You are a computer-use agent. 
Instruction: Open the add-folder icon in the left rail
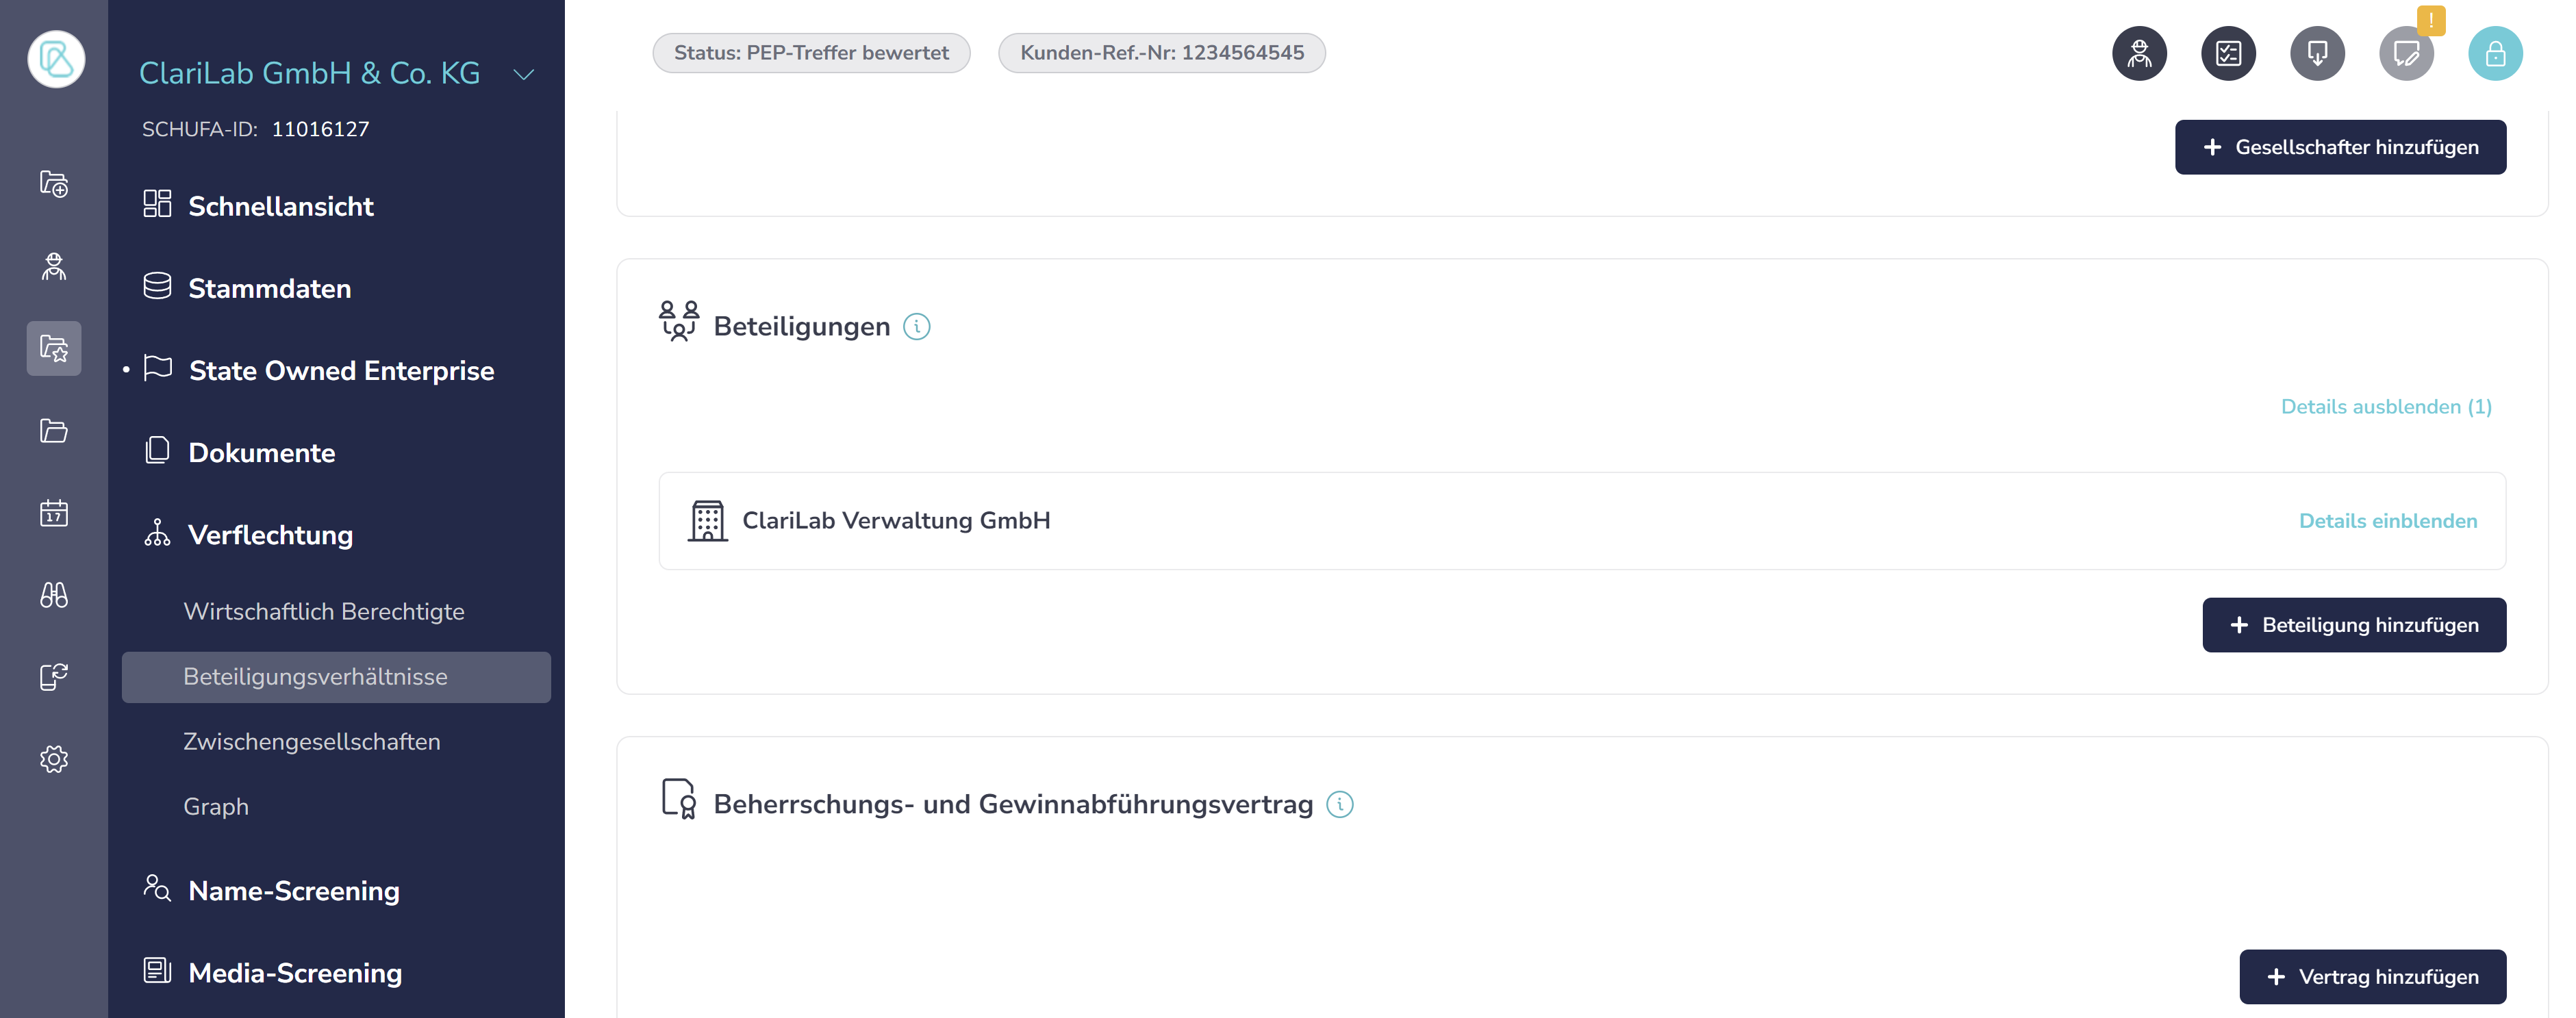[x=54, y=184]
